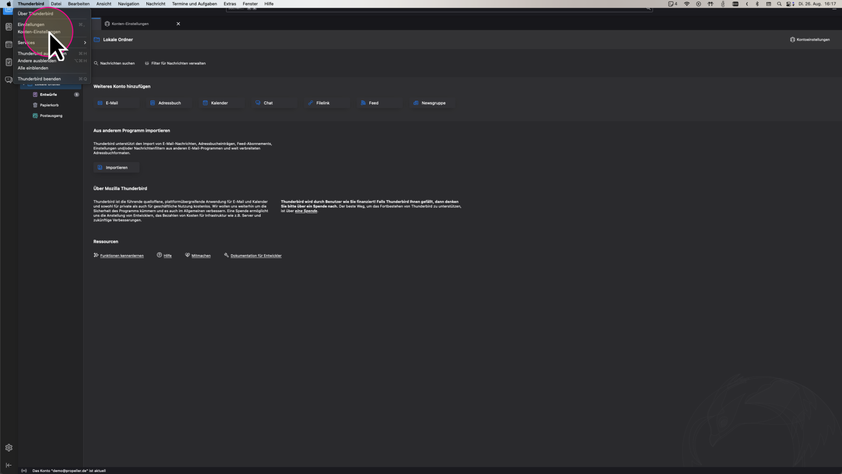Open Control Center from the menu bar
This screenshot has height=474, width=842.
[789, 4]
